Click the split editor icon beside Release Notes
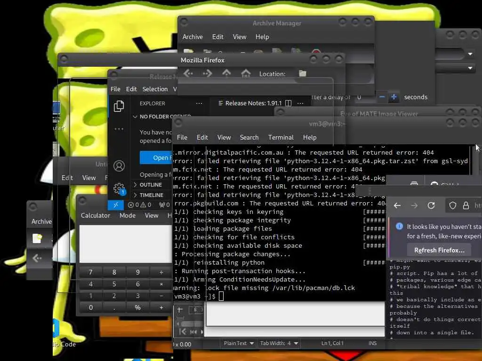The height and width of the screenshot is (361, 482). click(289, 103)
